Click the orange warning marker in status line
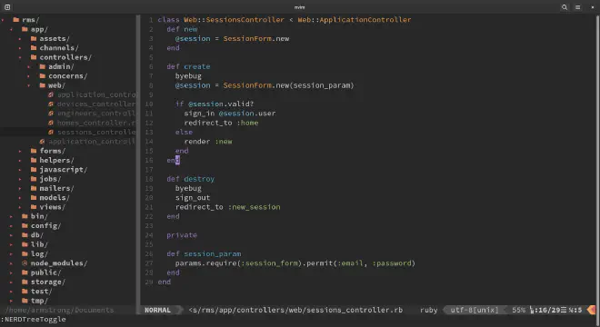Screen dimensions: 600x327 pyautogui.click(x=591, y=310)
